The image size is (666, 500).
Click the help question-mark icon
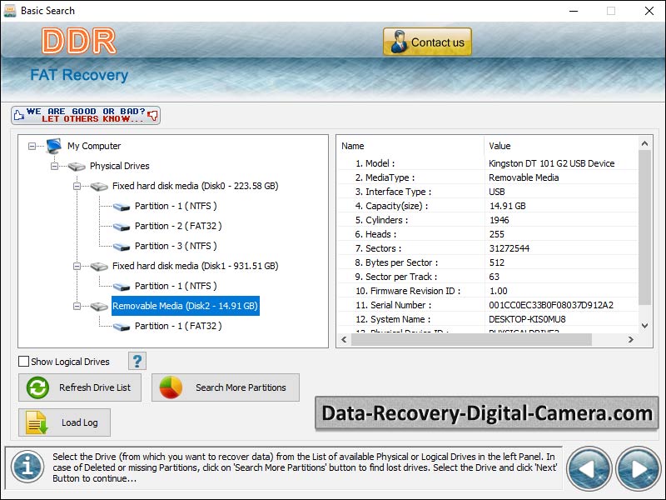point(136,361)
